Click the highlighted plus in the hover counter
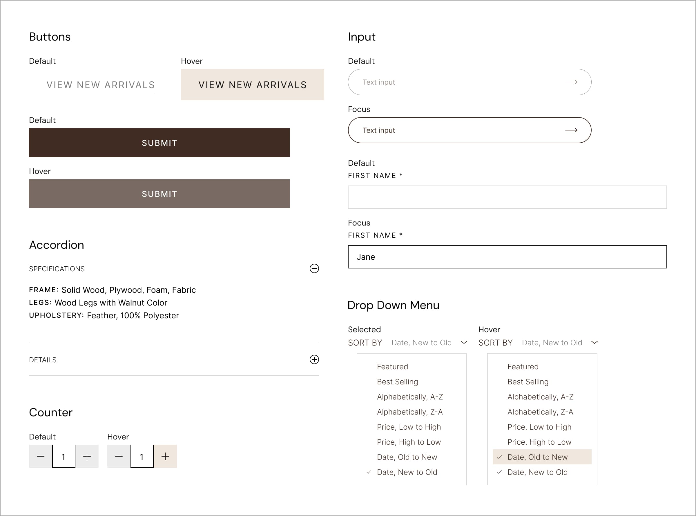 165,456
